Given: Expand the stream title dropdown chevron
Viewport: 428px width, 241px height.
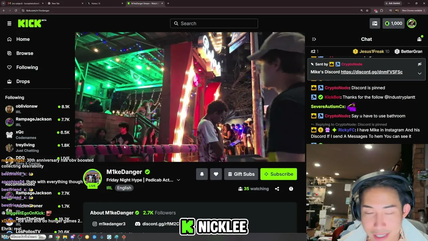Looking at the screenshot, I should [179, 180].
